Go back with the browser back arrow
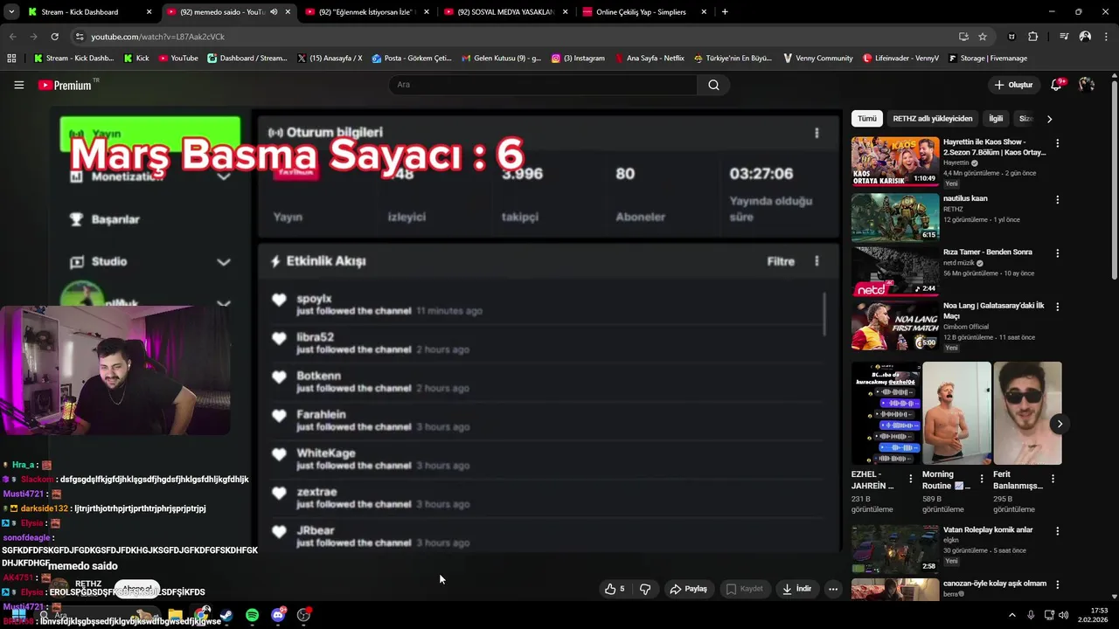Image resolution: width=1119 pixels, height=629 pixels. tap(12, 37)
